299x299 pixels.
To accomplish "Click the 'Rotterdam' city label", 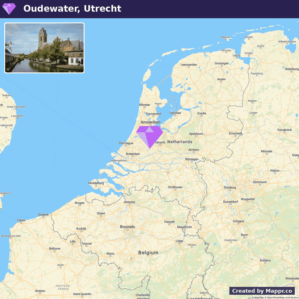I will (133, 154).
